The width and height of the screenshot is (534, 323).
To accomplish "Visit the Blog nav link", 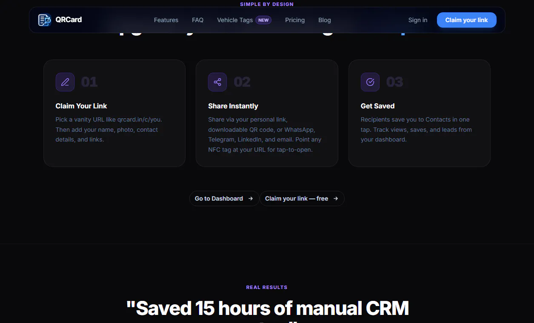I will [325, 20].
